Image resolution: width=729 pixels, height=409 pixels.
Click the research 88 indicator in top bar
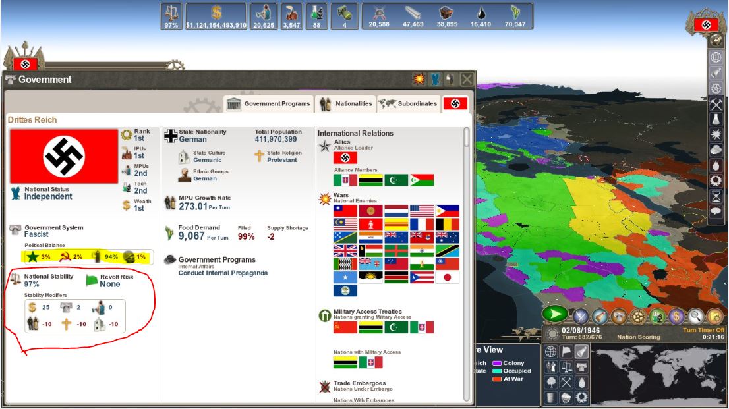316,16
